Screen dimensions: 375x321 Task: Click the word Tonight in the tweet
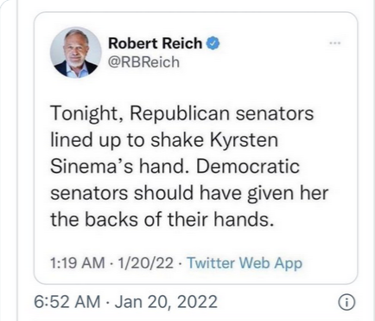(87, 114)
